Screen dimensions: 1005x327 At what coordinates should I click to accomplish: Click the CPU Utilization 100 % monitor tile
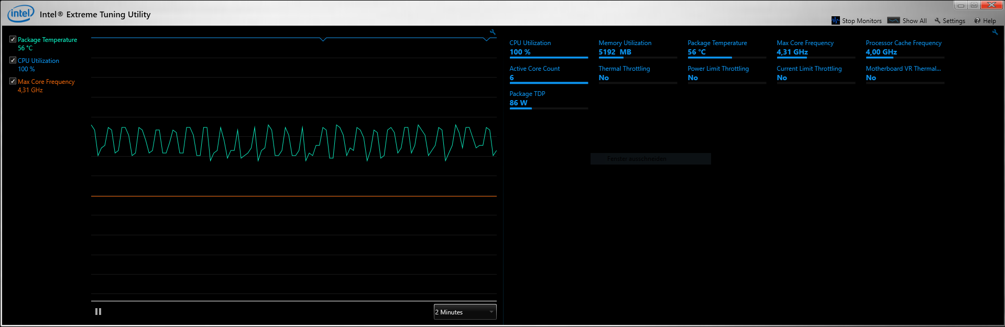point(549,48)
